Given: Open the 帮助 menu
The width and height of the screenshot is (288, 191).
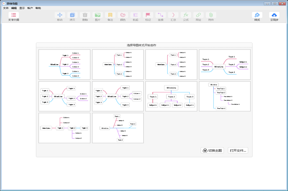Looking at the screenshot, I should 38,8.
